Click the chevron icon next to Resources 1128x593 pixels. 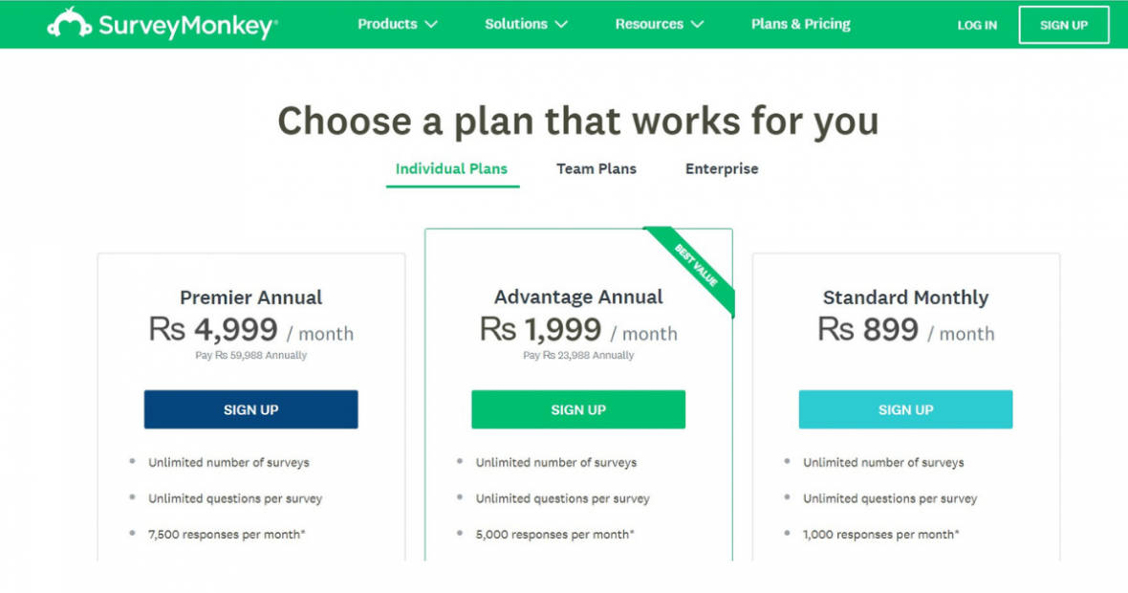point(697,25)
